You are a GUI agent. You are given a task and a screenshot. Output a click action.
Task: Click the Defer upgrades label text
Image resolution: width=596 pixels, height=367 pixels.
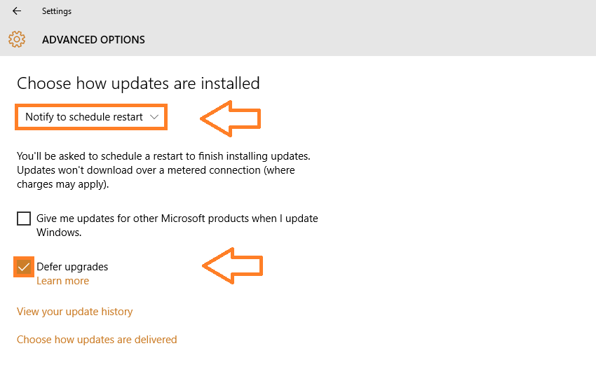(x=72, y=267)
